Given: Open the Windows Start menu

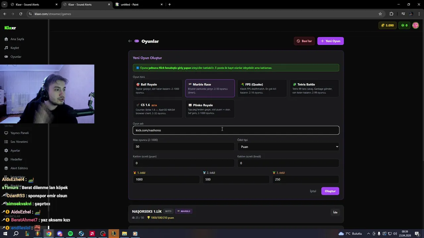Looking at the screenshot, I should (x=5, y=234).
